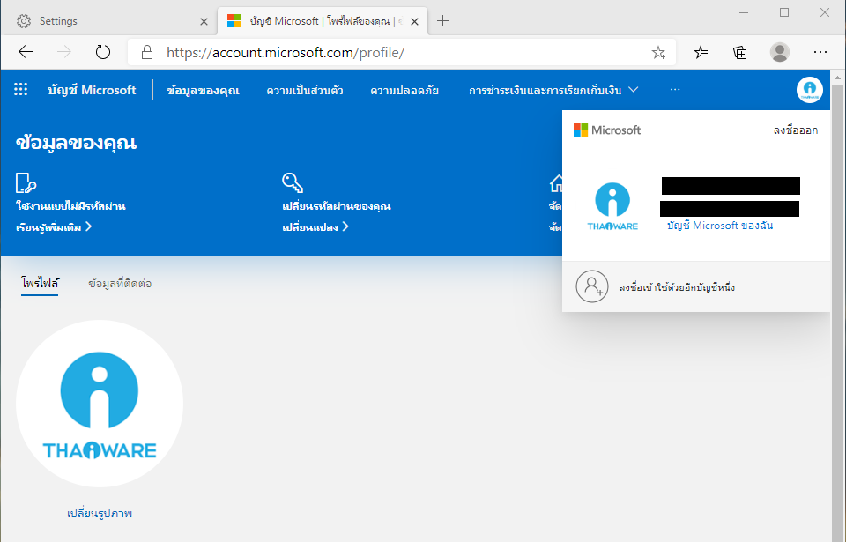The width and height of the screenshot is (846, 542).
Task: Click the เปลี่ยนแปลง link
Action: click(315, 227)
